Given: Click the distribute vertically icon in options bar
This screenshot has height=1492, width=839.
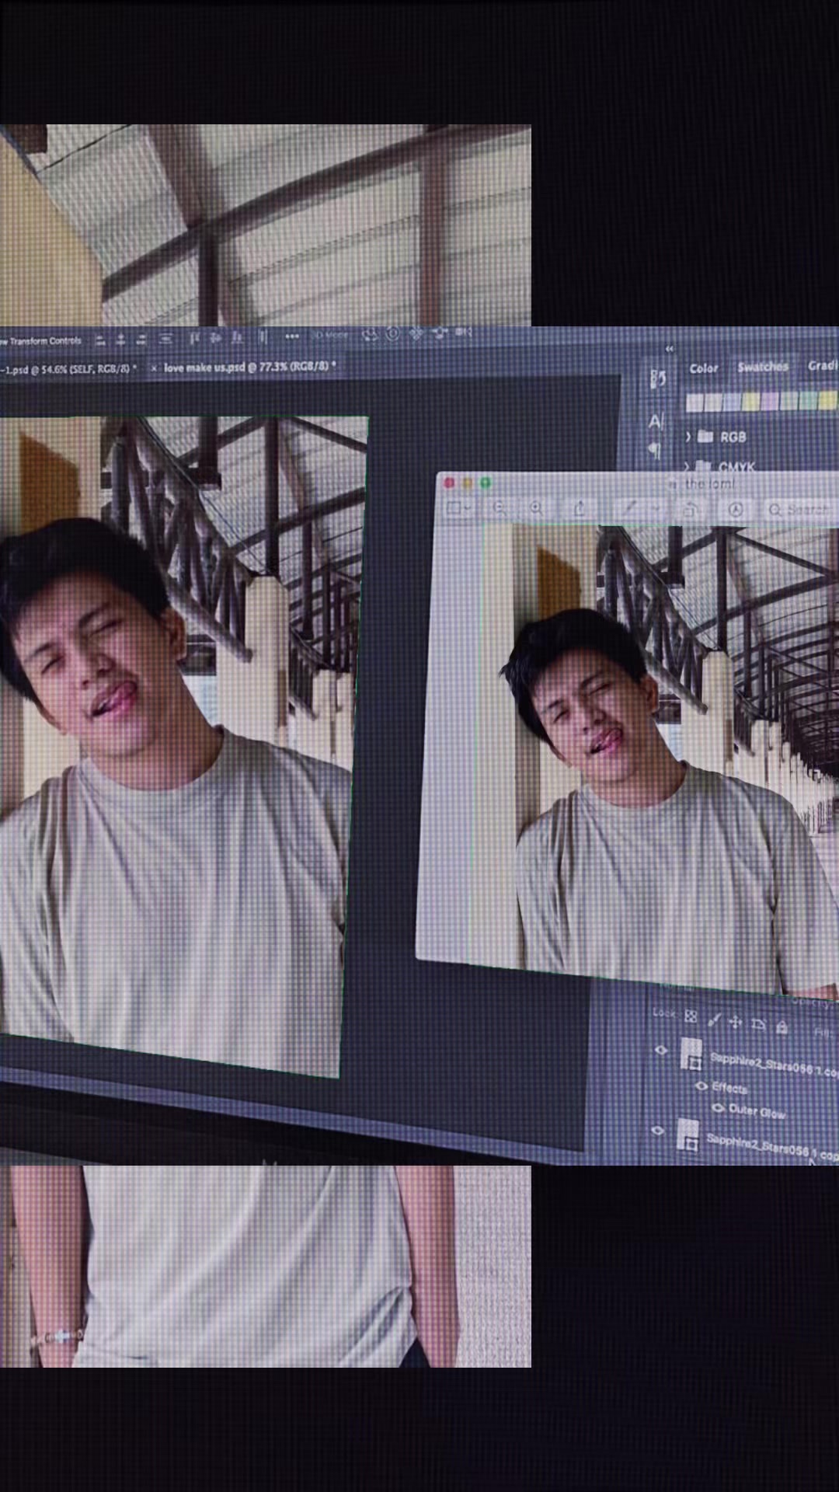Looking at the screenshot, I should [166, 340].
